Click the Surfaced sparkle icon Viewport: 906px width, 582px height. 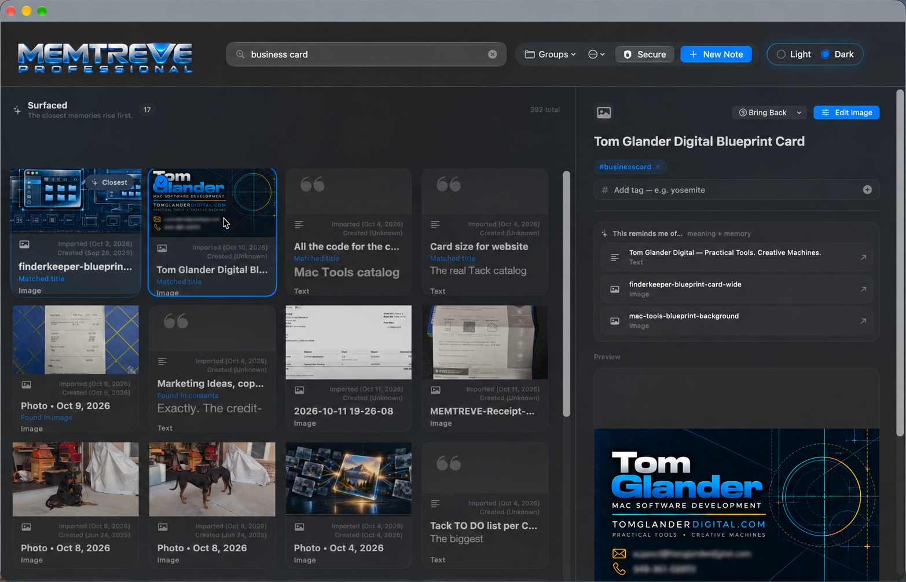pos(17,109)
